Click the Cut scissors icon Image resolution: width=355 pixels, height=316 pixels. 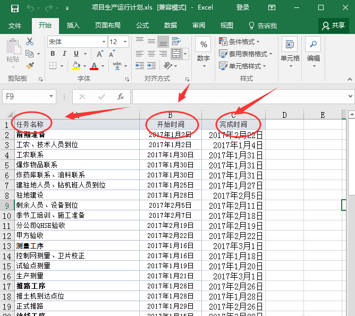pyautogui.click(x=29, y=41)
